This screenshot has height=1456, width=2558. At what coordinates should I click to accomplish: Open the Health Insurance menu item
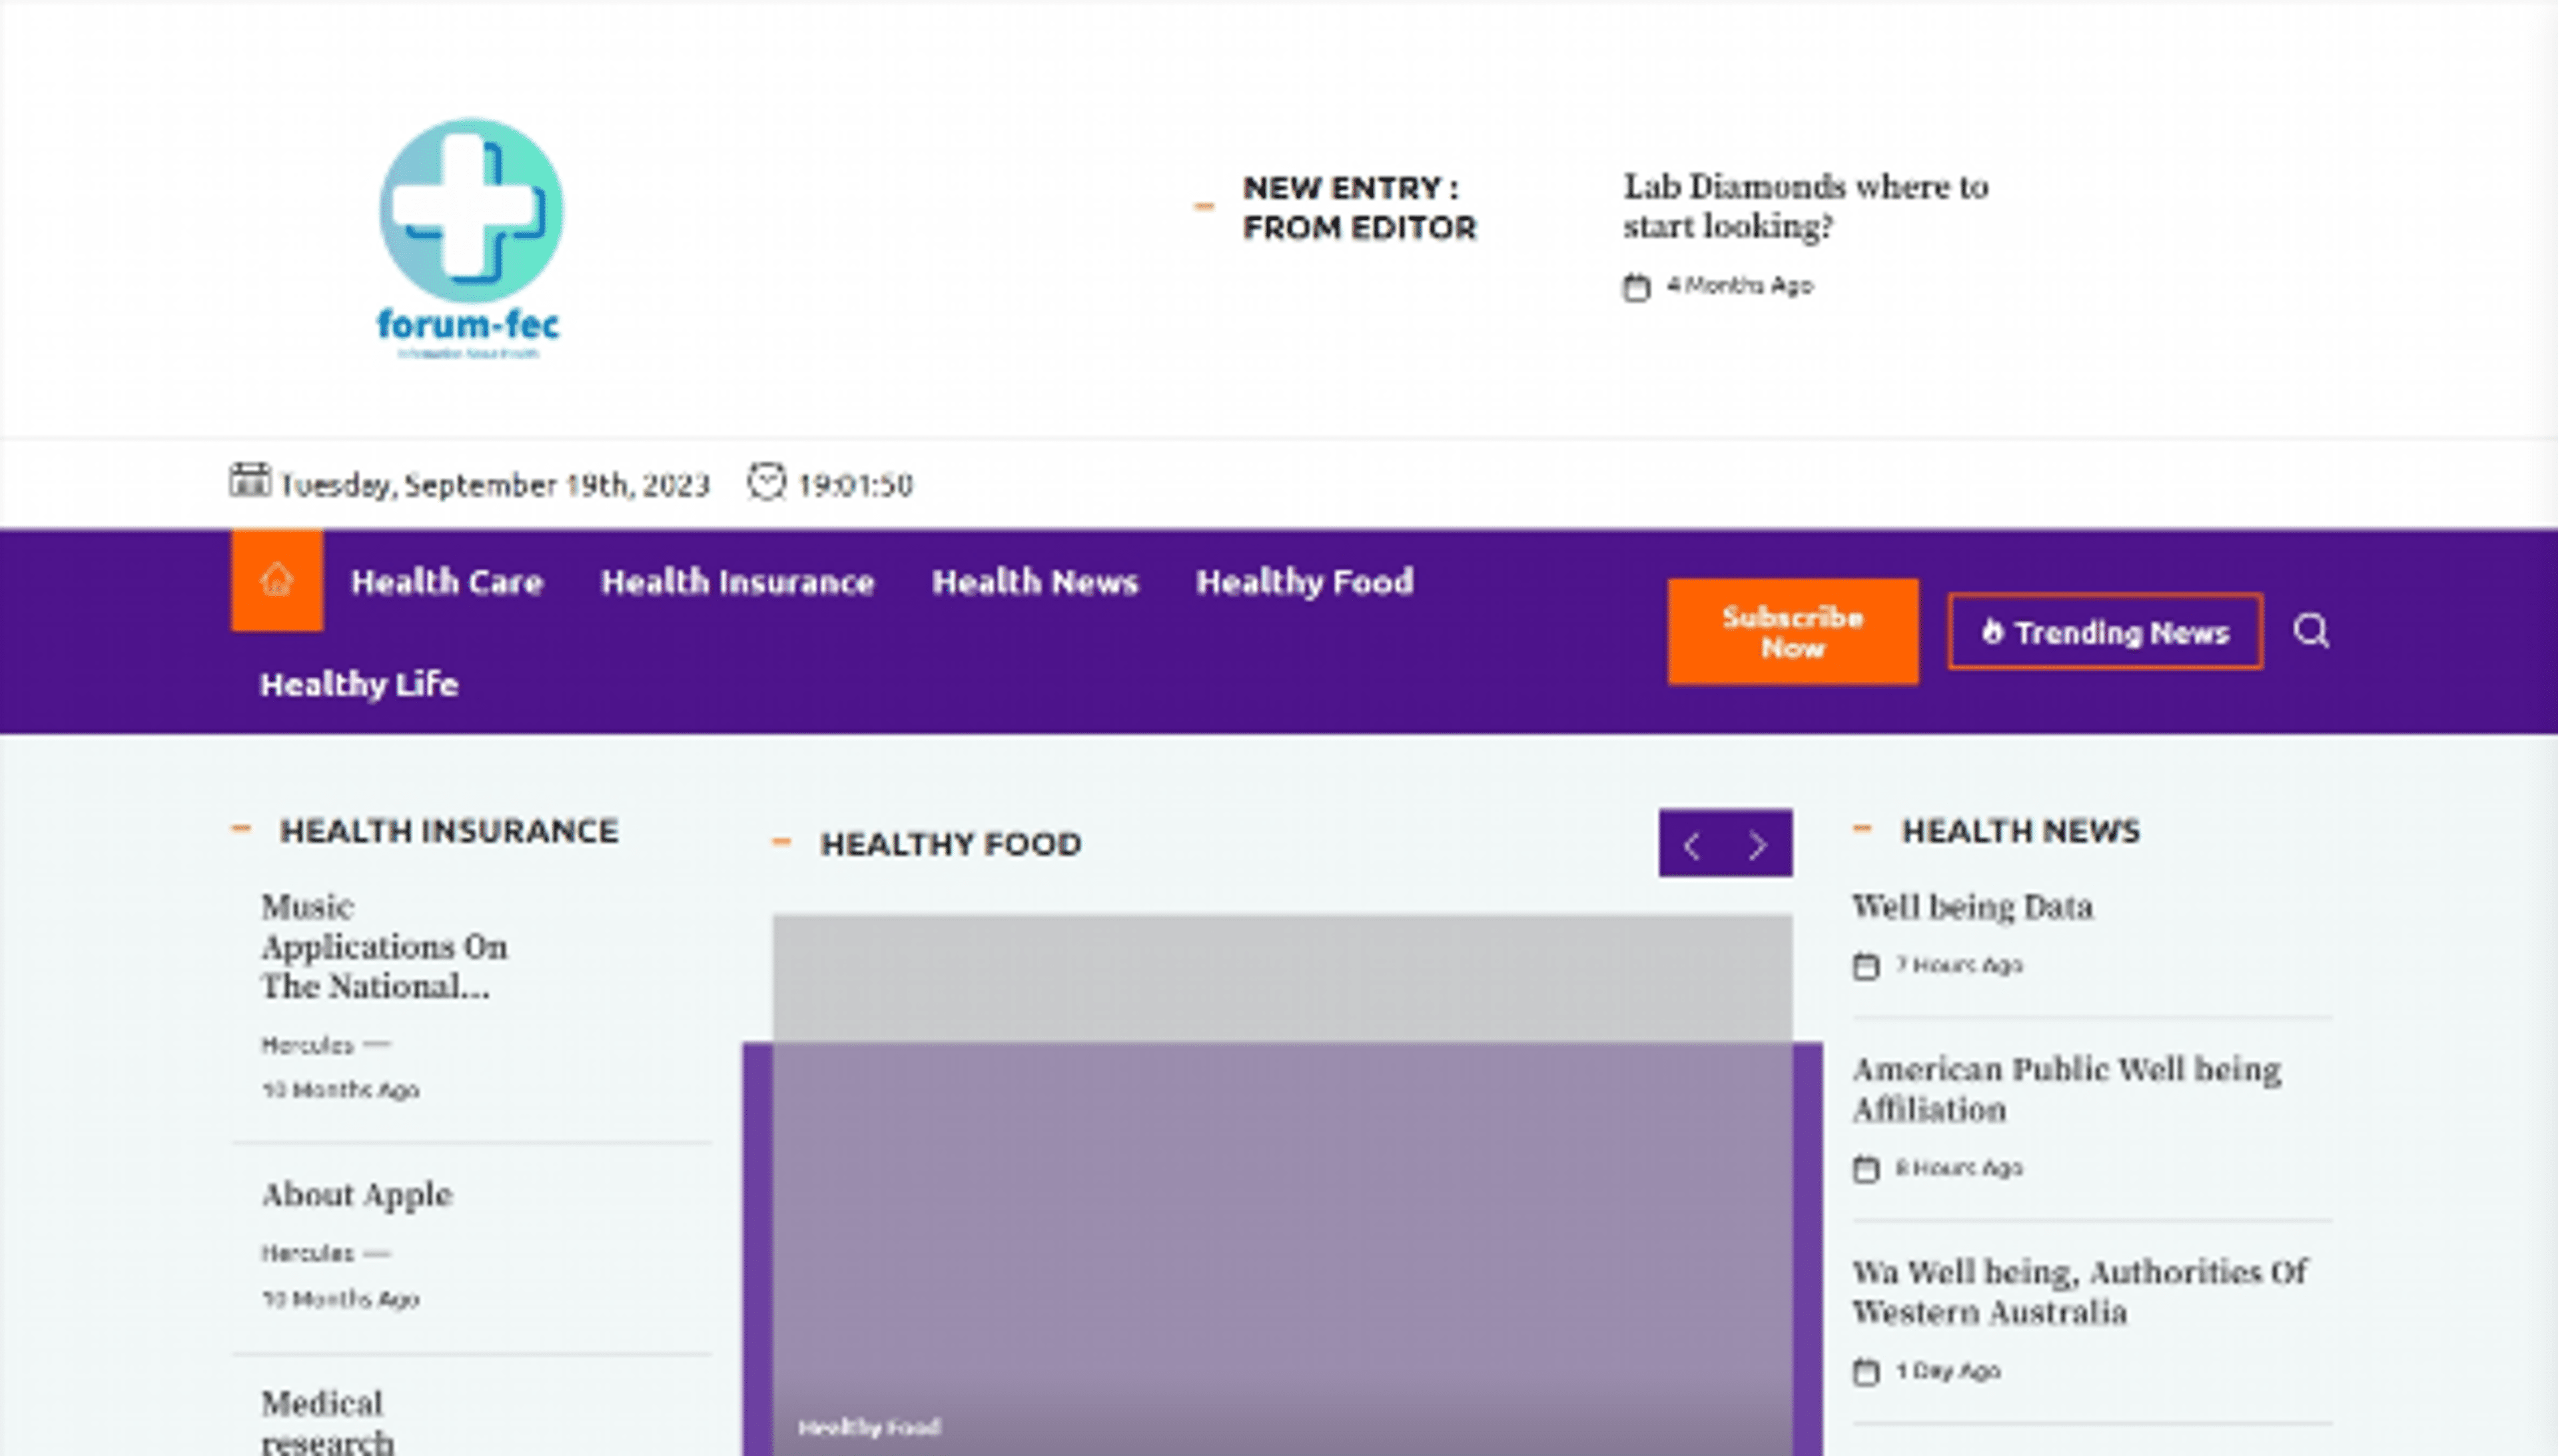tap(737, 582)
